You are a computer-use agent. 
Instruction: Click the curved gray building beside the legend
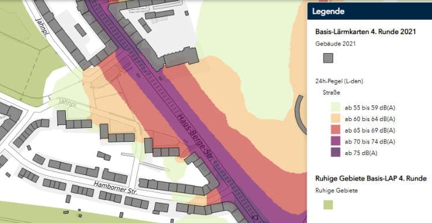click(x=300, y=115)
